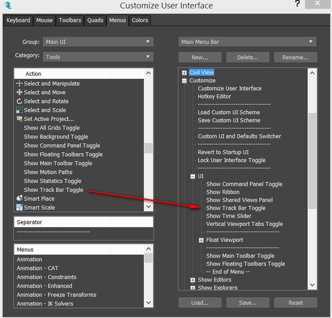Image resolution: width=332 pixels, height=318 pixels.
Task: Click the menu tree scrollbar thumb
Action: pos(312,161)
